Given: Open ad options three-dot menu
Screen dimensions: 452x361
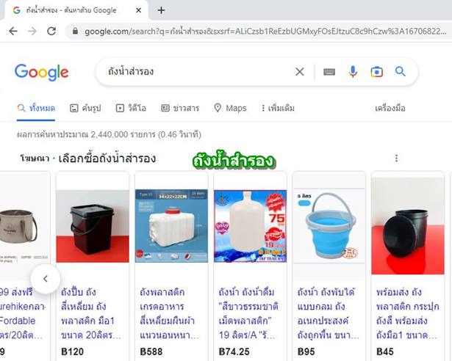Looking at the screenshot, I should pyautogui.click(x=397, y=158).
